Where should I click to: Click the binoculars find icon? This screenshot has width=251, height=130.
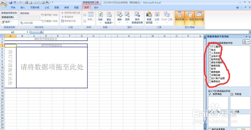[47, 3]
